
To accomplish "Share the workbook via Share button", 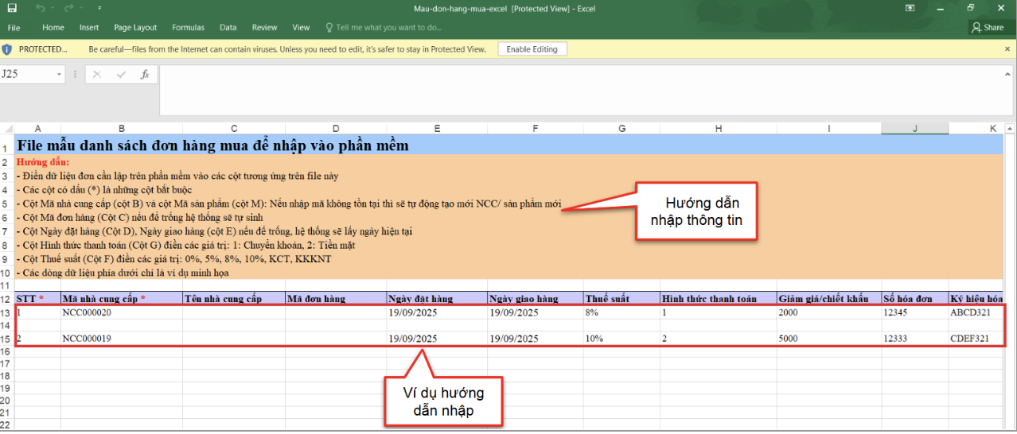I will pyautogui.click(x=988, y=27).
